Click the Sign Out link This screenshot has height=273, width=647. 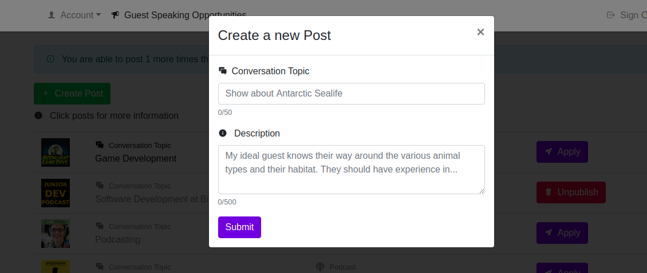pyautogui.click(x=630, y=15)
